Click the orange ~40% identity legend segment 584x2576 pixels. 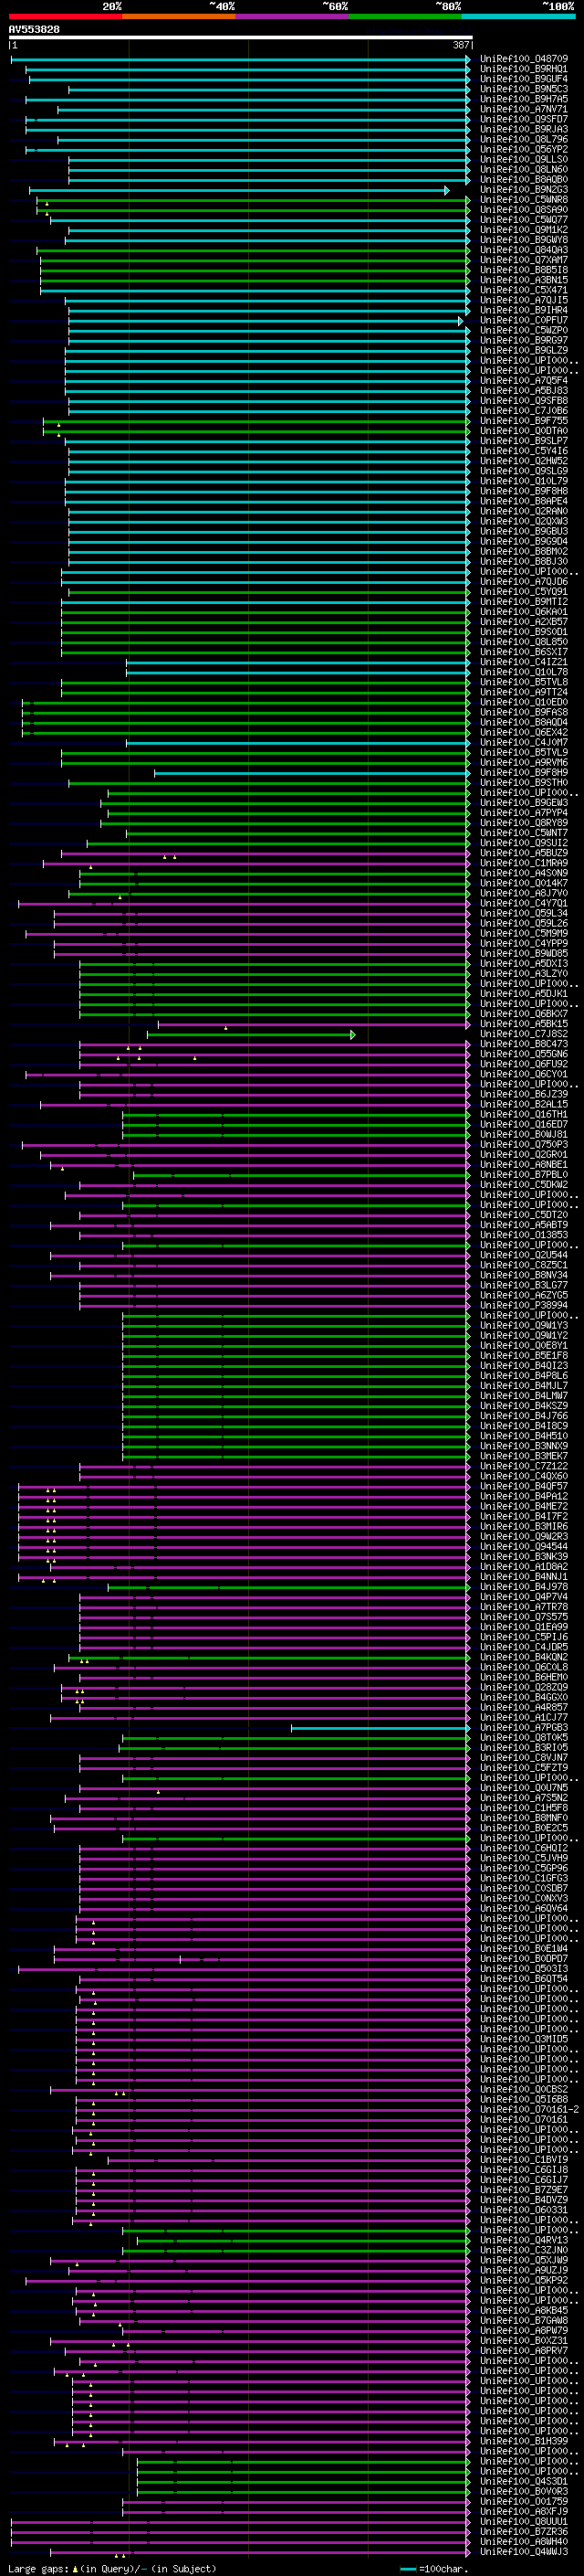tap(179, 16)
